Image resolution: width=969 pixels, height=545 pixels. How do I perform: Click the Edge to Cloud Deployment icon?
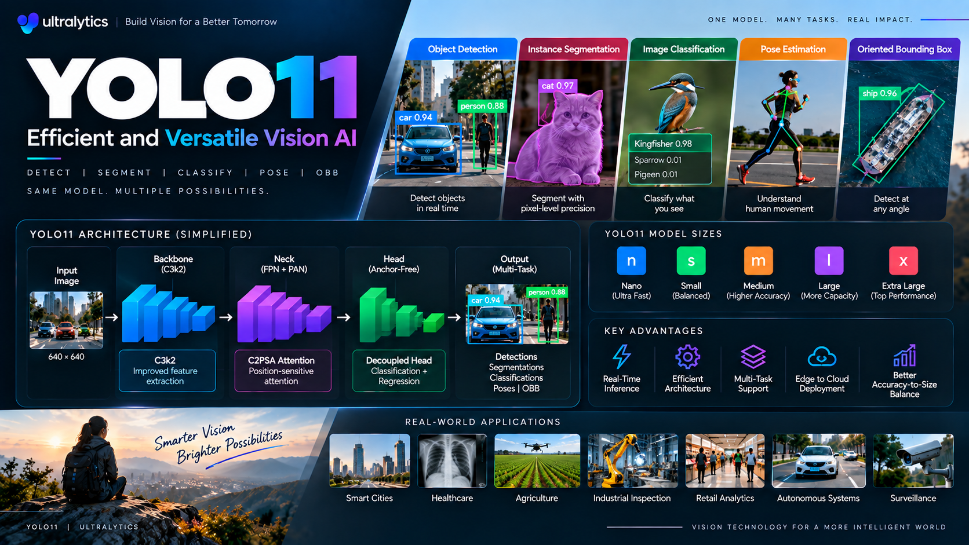tap(822, 357)
